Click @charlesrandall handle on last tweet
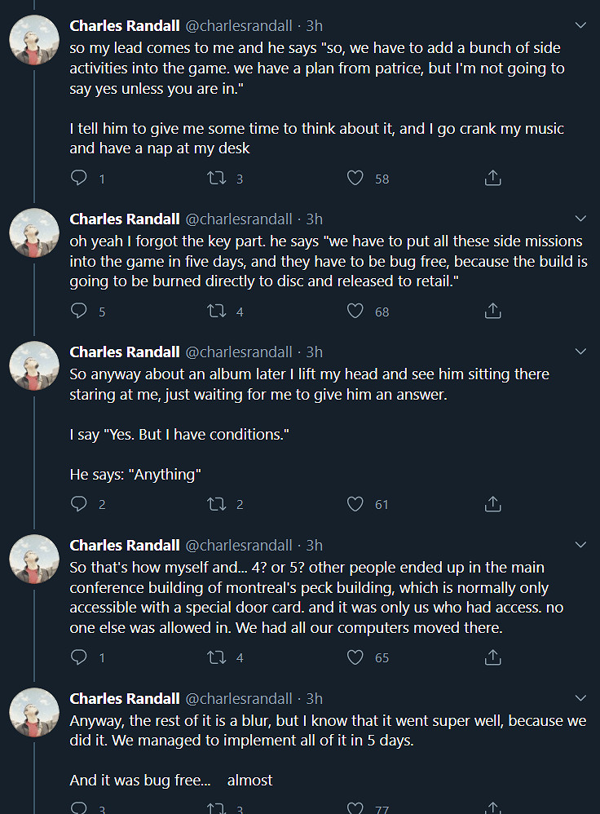Viewport: 600px width, 814px height. (x=239, y=698)
